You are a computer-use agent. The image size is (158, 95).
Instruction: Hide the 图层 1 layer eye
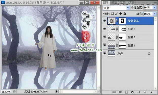point(104,45)
